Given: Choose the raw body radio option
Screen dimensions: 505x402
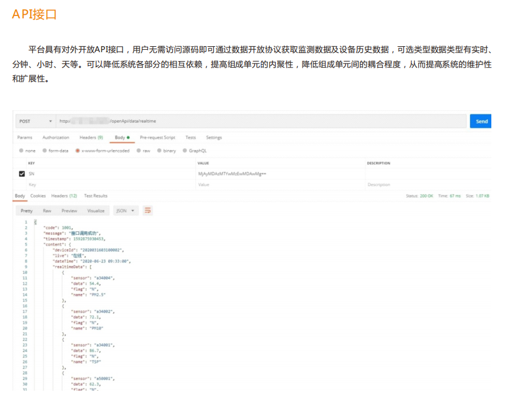Looking at the screenshot, I should click(x=139, y=151).
